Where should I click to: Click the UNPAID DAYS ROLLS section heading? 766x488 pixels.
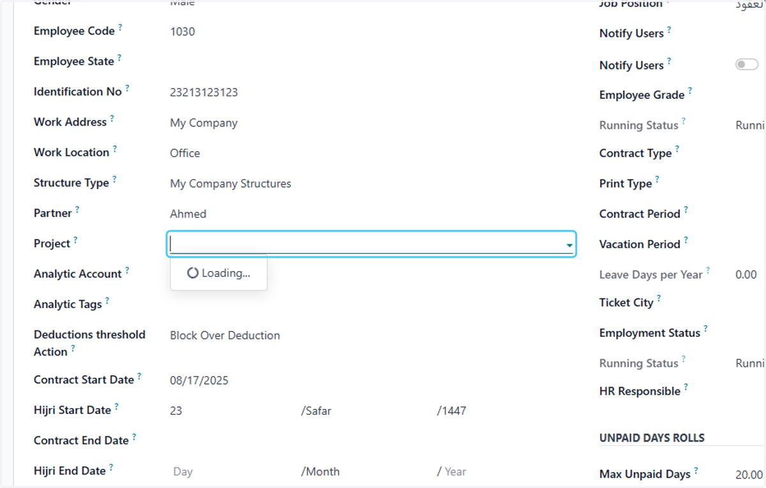pyautogui.click(x=652, y=438)
